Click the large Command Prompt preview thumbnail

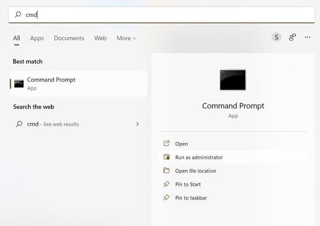(x=233, y=80)
